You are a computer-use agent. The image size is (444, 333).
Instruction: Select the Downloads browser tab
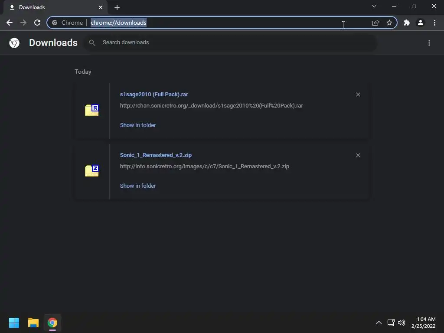click(x=55, y=7)
